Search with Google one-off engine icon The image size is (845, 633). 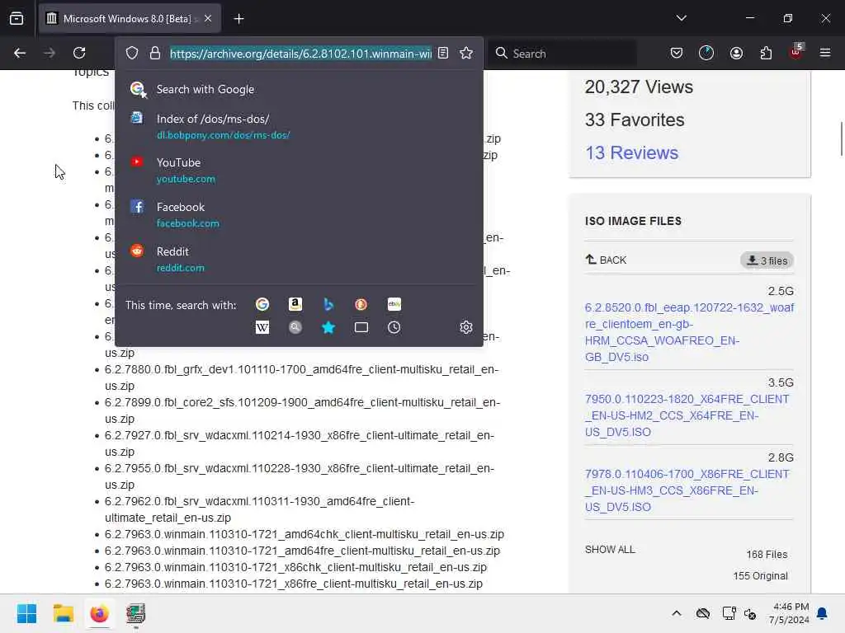point(262,305)
